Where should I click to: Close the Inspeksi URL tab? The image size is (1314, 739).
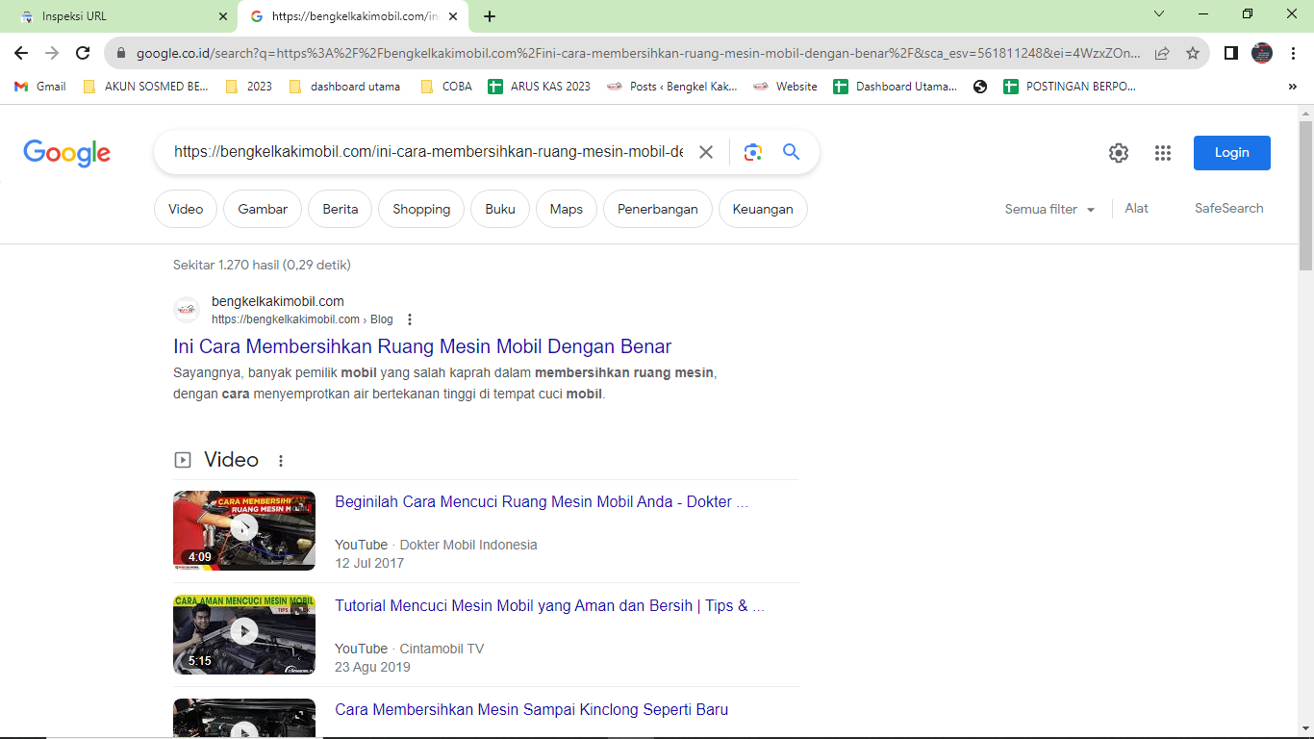[x=223, y=16]
